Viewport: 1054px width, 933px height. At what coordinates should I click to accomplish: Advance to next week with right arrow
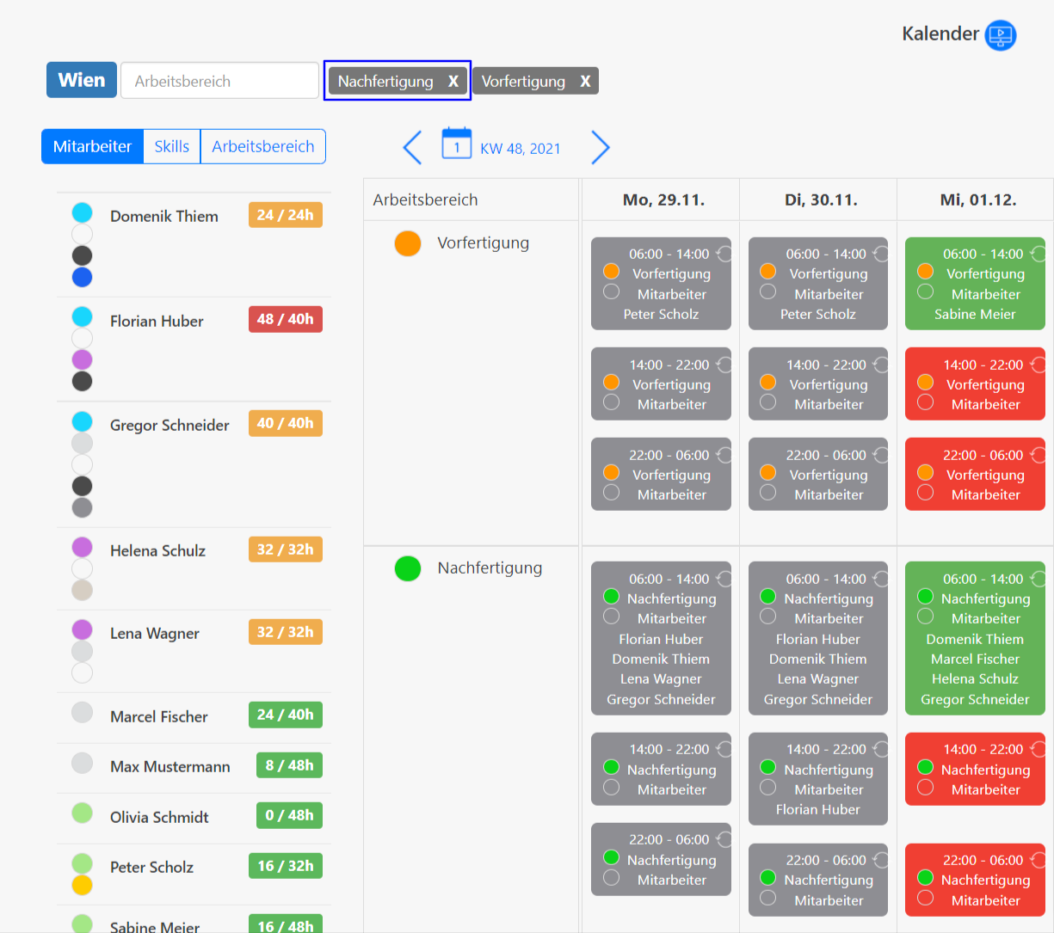(600, 148)
